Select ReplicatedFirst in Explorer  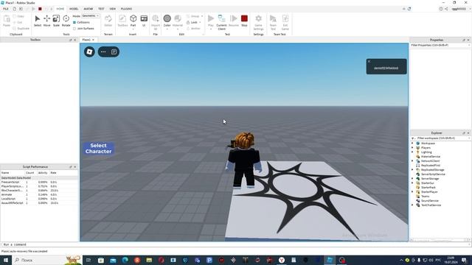[x=431, y=166]
